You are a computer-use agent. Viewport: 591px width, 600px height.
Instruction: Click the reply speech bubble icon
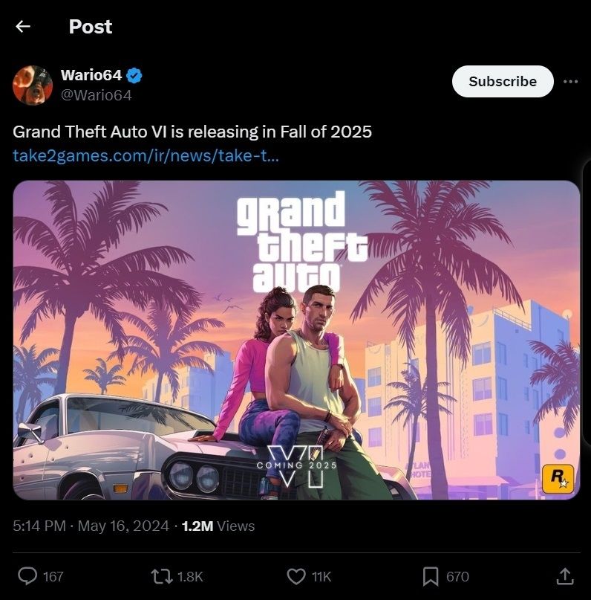coord(27,576)
